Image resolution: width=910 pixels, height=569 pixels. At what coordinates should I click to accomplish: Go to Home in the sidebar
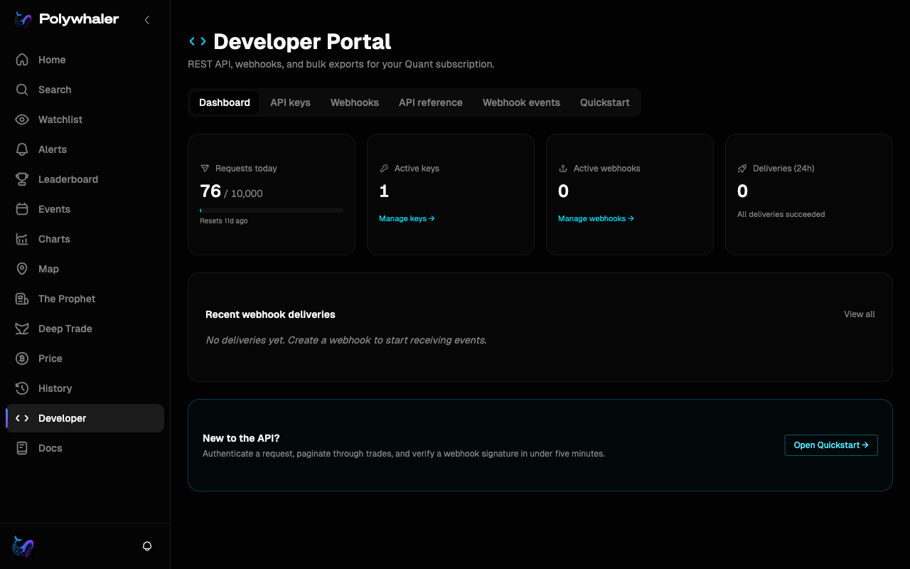pos(85,60)
